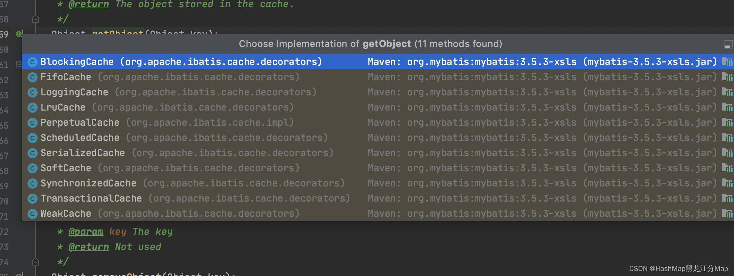Click line number 58 in gutter

point(4,19)
